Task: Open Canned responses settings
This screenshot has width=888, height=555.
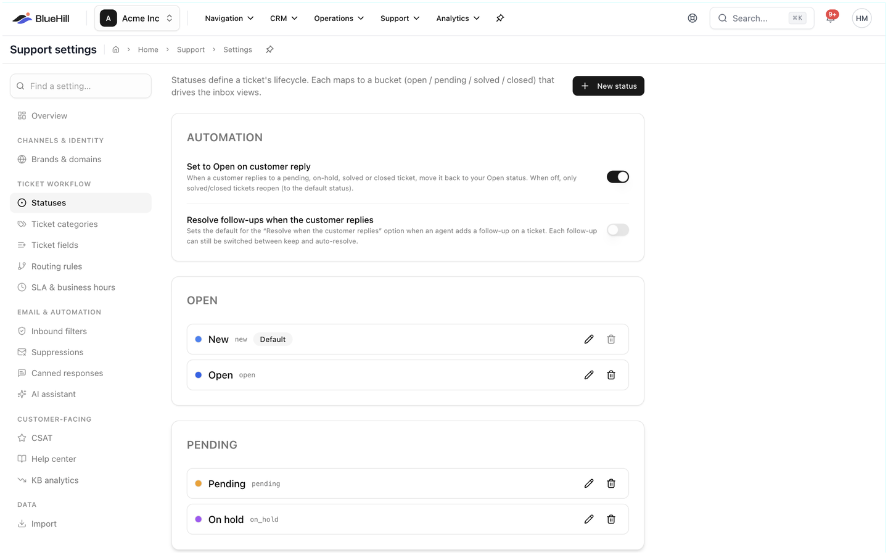Action: click(81, 373)
